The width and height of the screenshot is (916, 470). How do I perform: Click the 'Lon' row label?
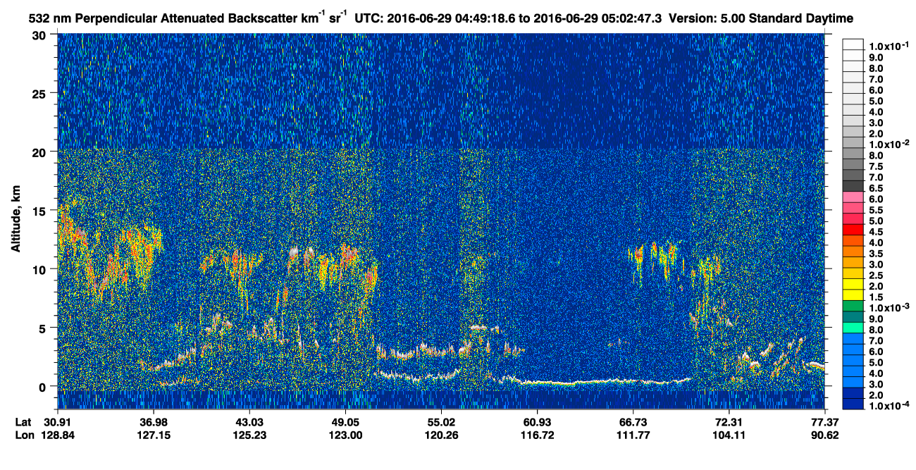pos(23,435)
